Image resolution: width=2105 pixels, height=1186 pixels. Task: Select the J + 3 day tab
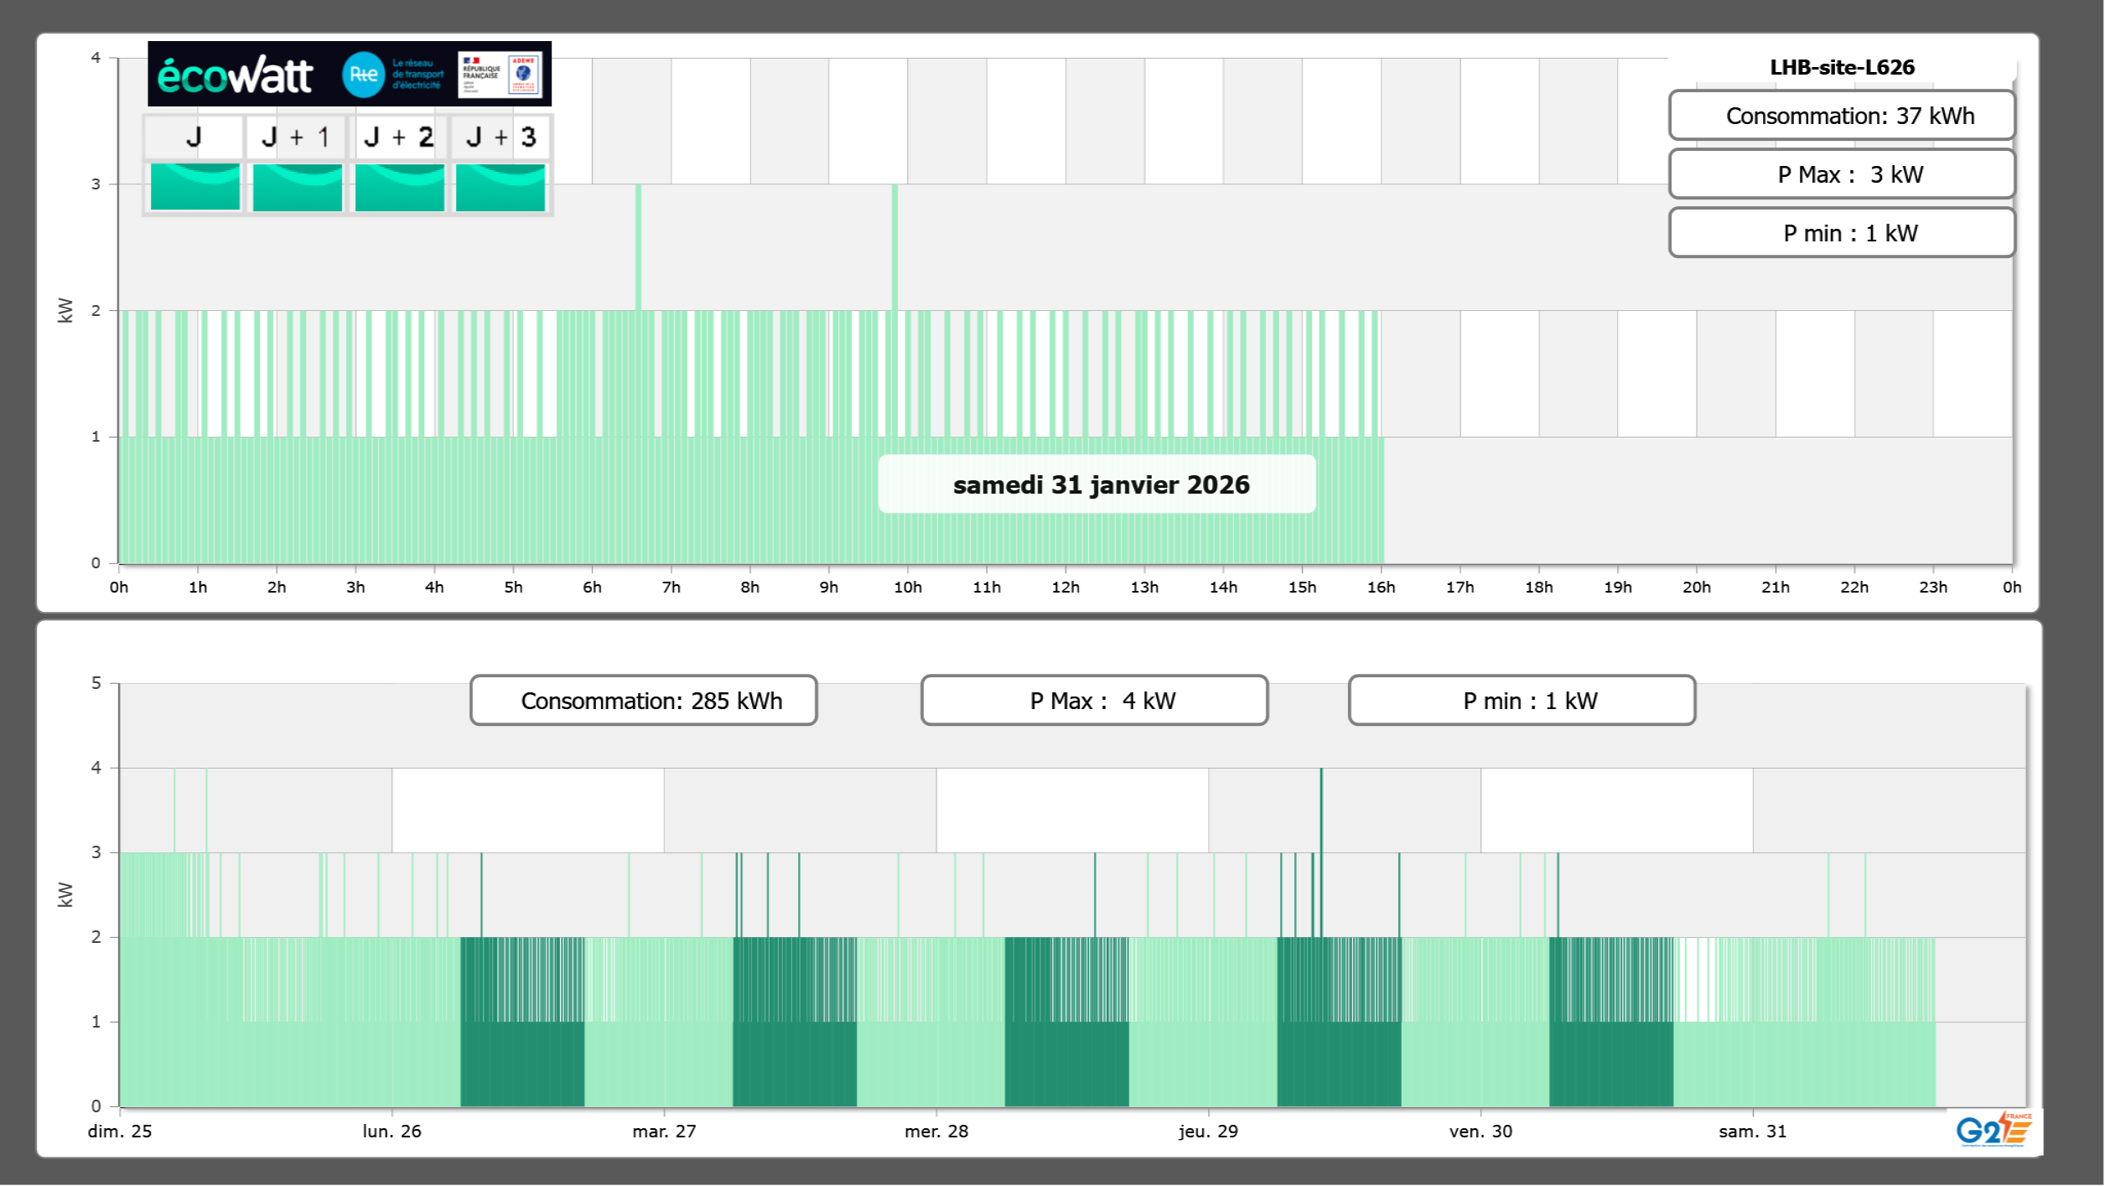pyautogui.click(x=500, y=137)
